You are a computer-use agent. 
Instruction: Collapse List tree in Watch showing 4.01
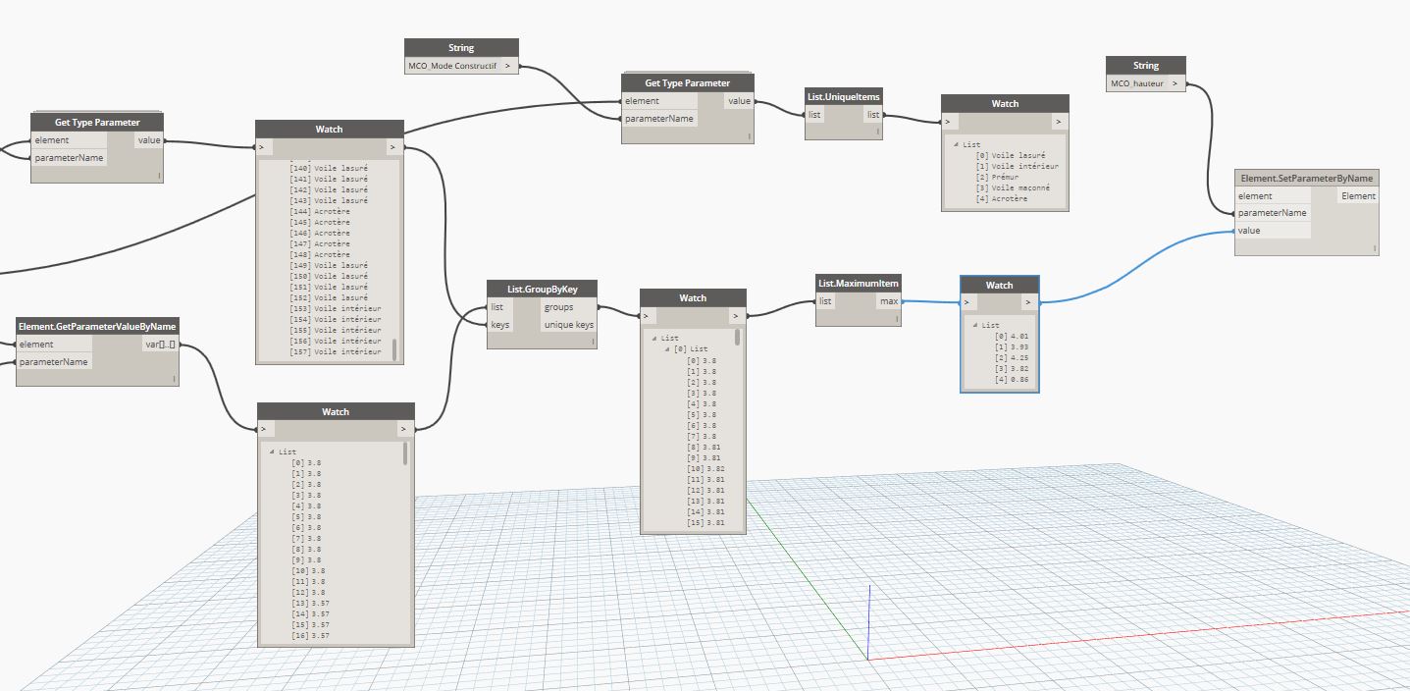pyautogui.click(x=974, y=325)
